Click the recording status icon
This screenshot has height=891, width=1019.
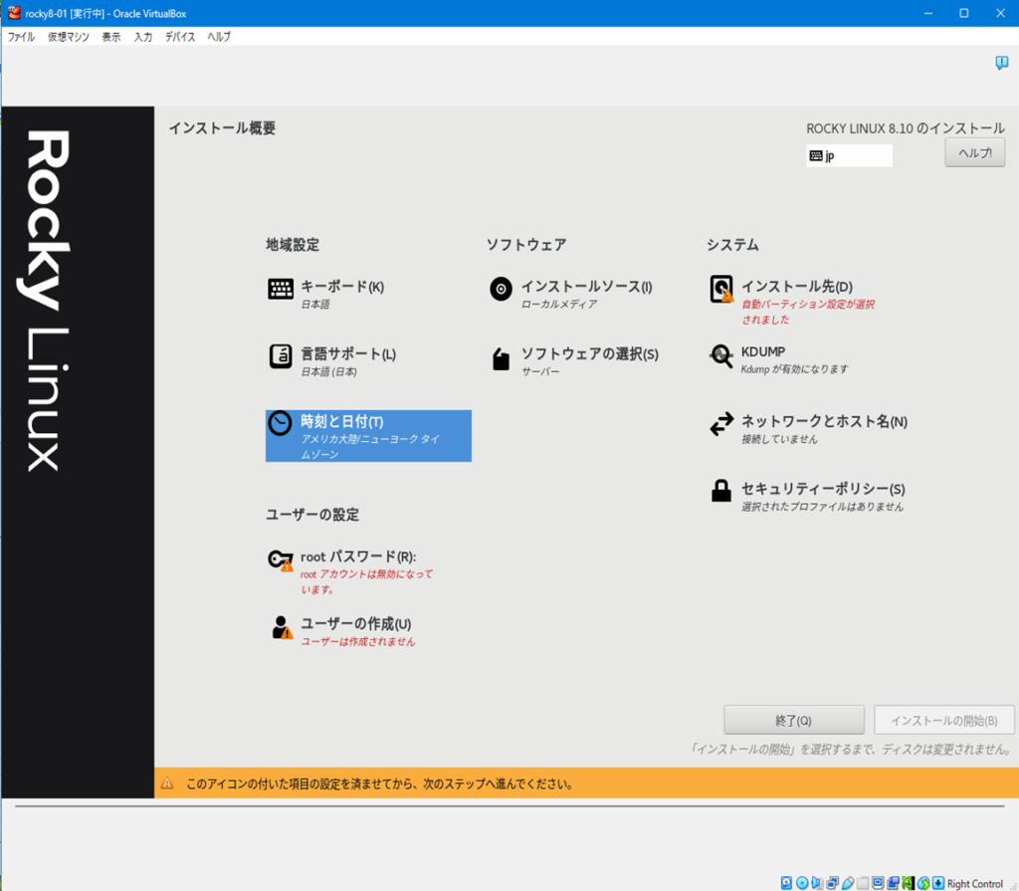(x=893, y=883)
